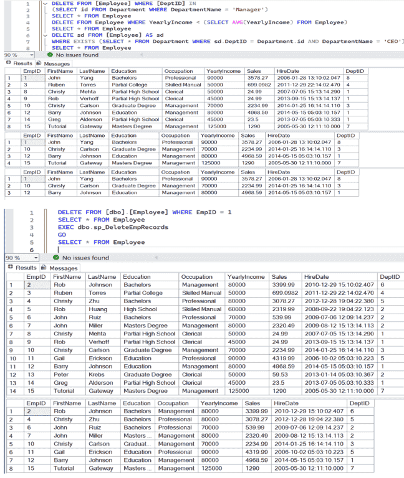Click the [dbo].[Employee] table reference

point(137,212)
